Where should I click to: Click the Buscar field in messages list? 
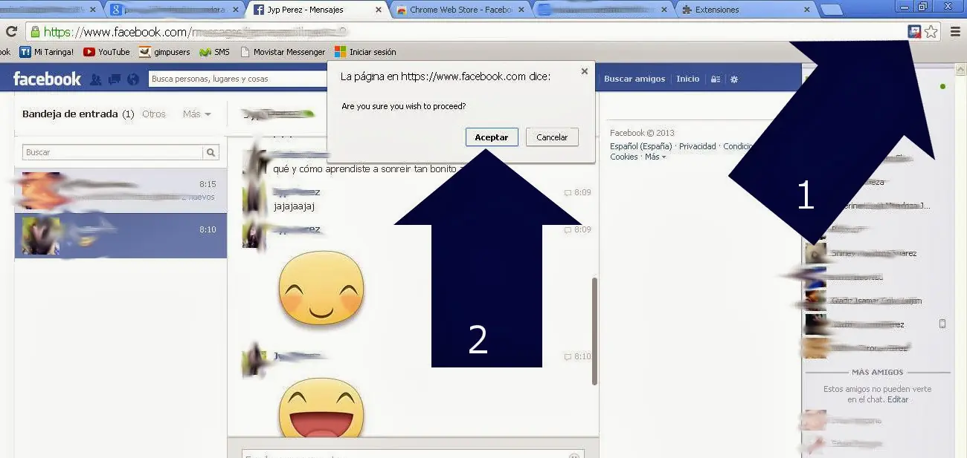pos(113,152)
